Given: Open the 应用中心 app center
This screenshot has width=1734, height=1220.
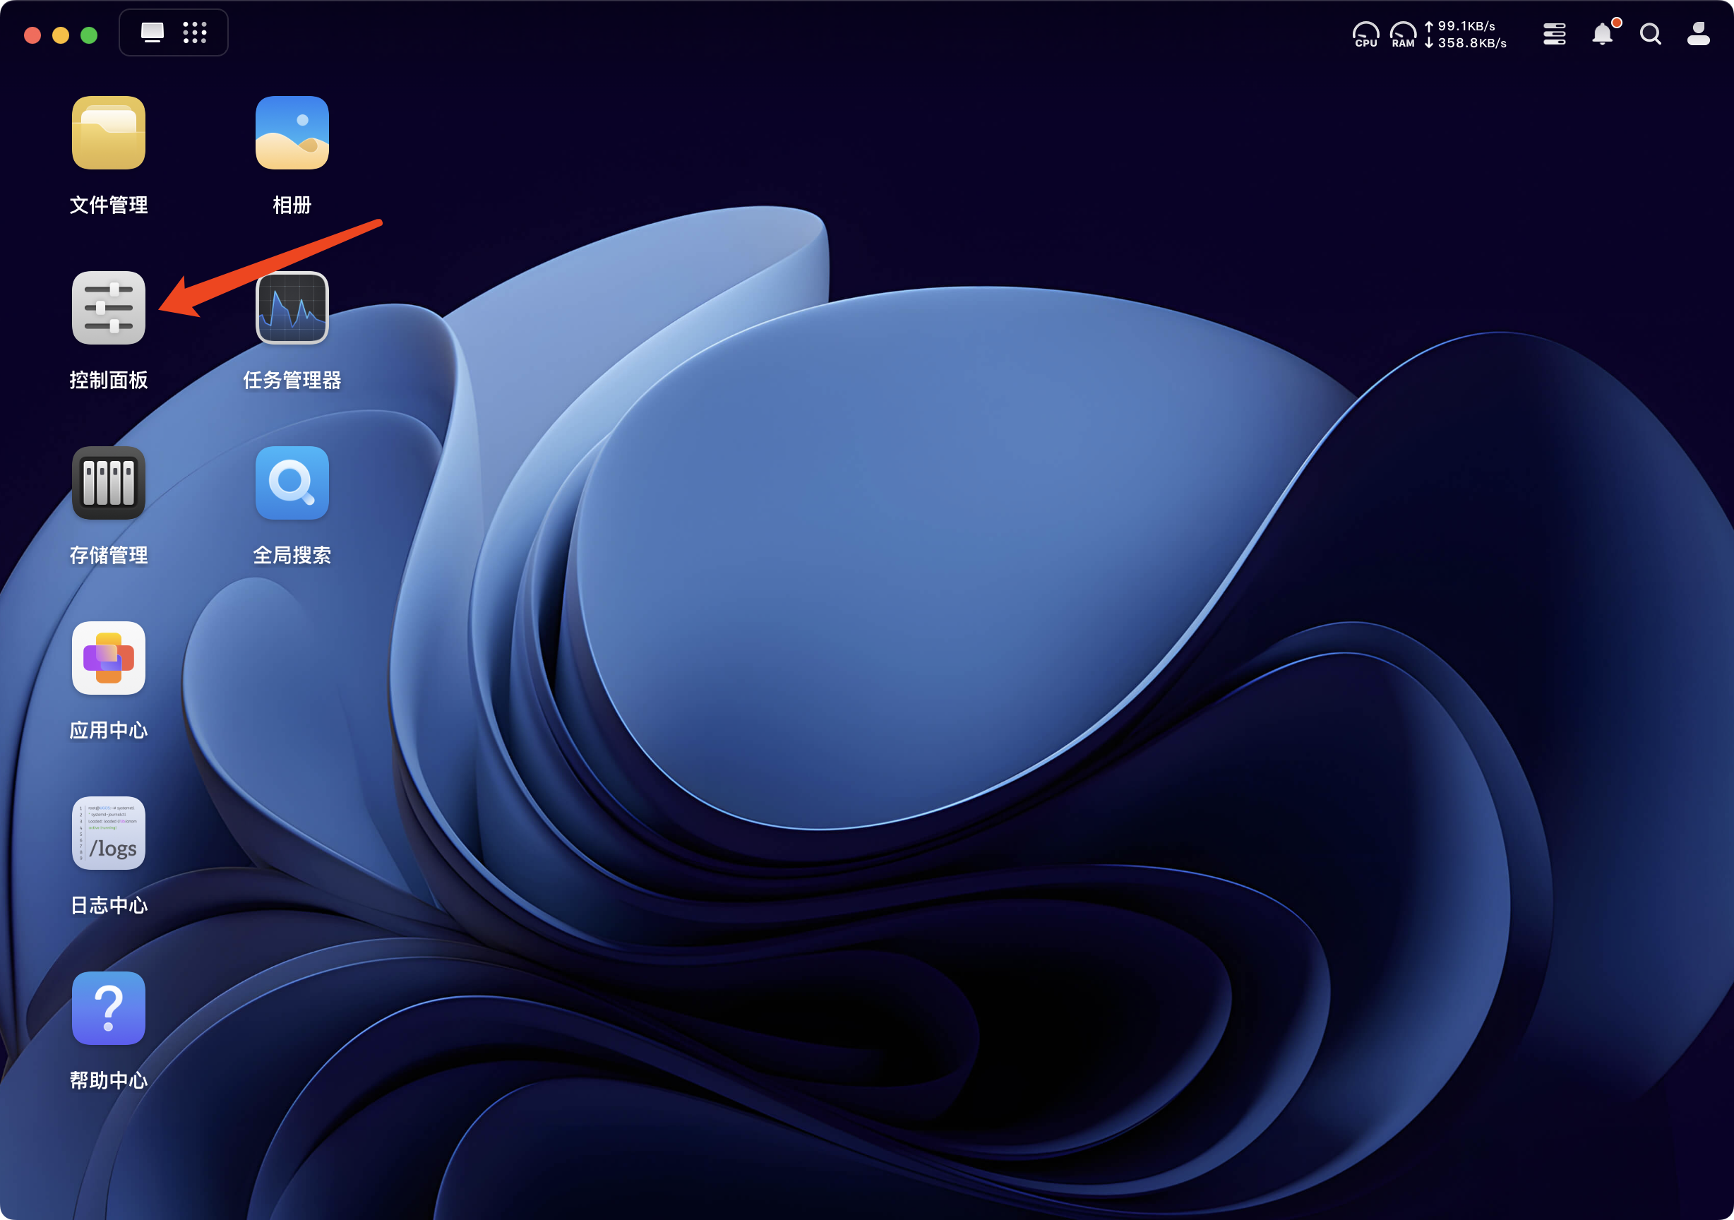Looking at the screenshot, I should point(108,658).
